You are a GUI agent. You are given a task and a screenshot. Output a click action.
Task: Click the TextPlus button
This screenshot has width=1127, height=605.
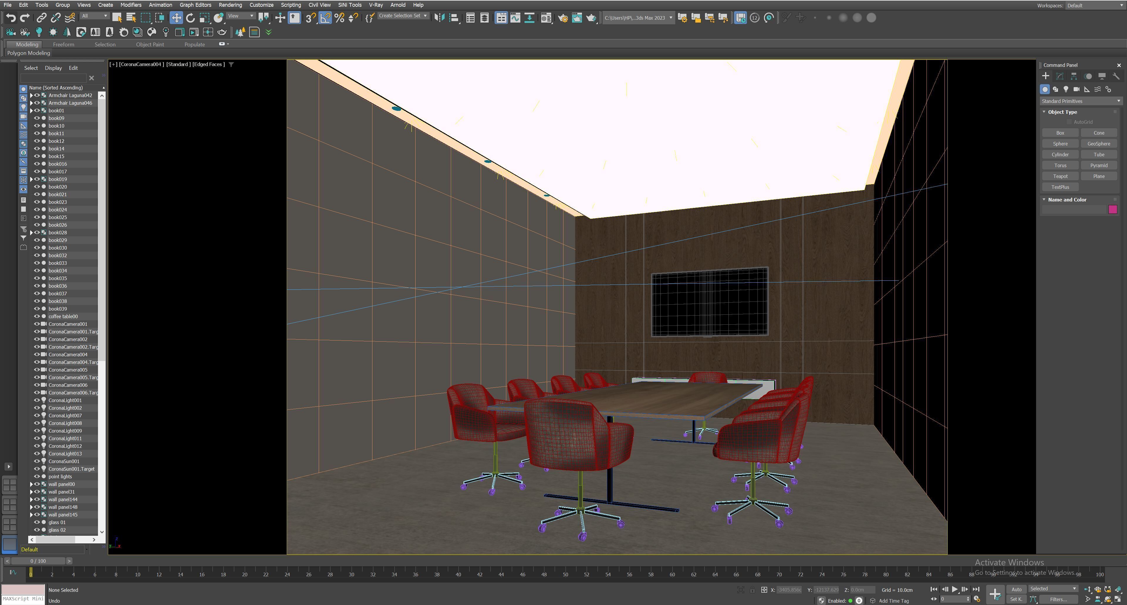click(x=1060, y=187)
